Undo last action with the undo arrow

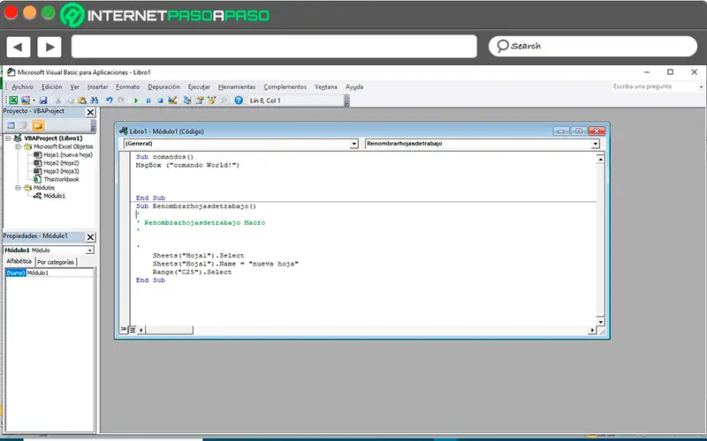[x=110, y=101]
